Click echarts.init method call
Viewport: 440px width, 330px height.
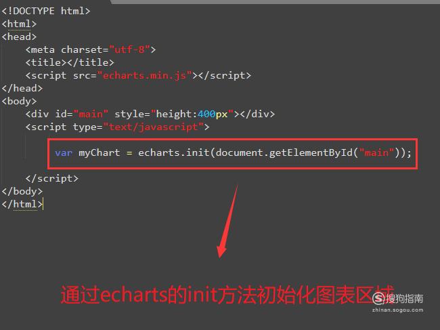173,152
